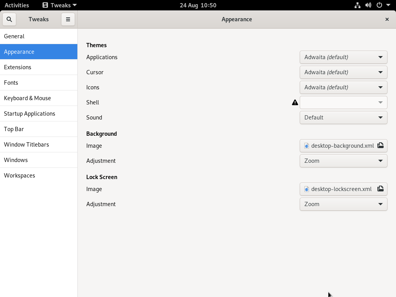Open the network status icon in top bar
The image size is (396, 297).
coord(357,5)
